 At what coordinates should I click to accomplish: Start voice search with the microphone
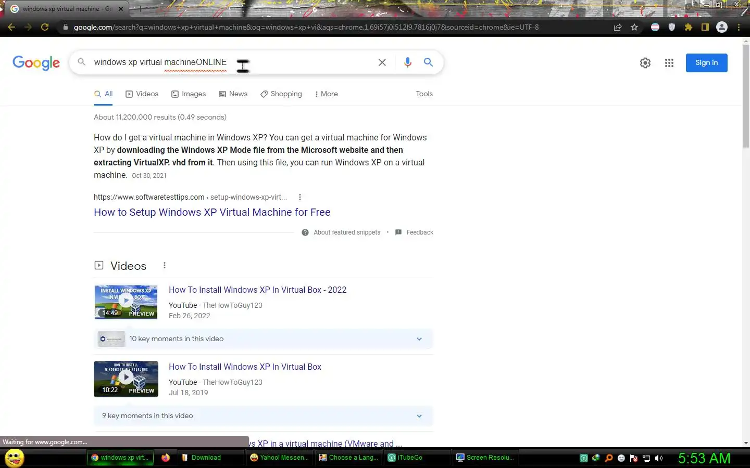click(408, 62)
